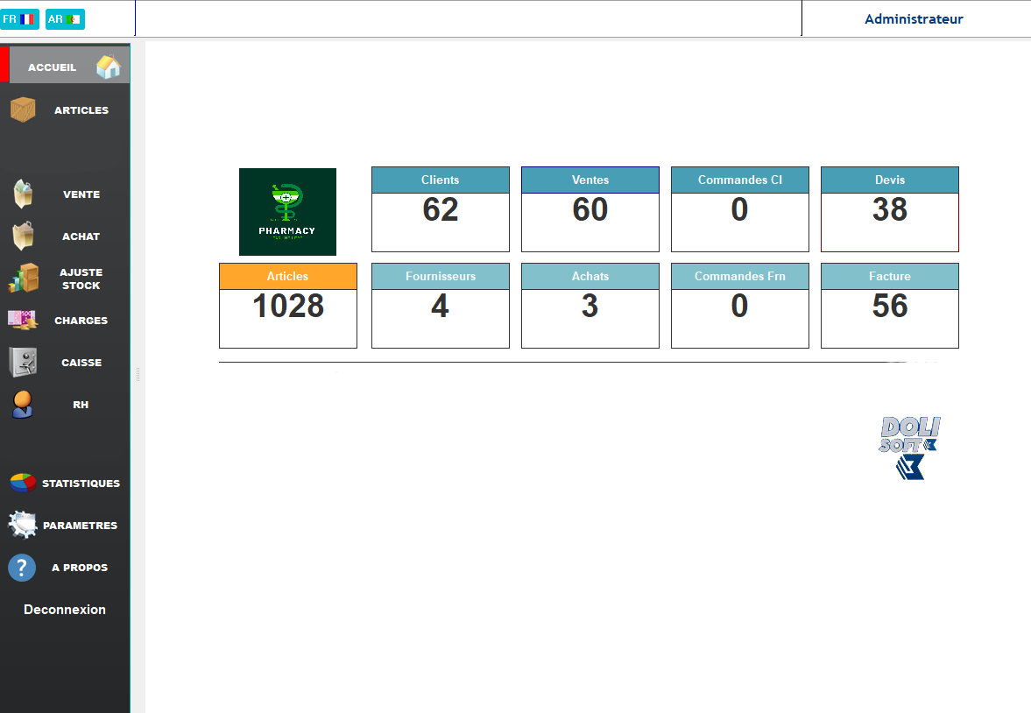Open the Ventes dashboard tile

tap(590, 209)
